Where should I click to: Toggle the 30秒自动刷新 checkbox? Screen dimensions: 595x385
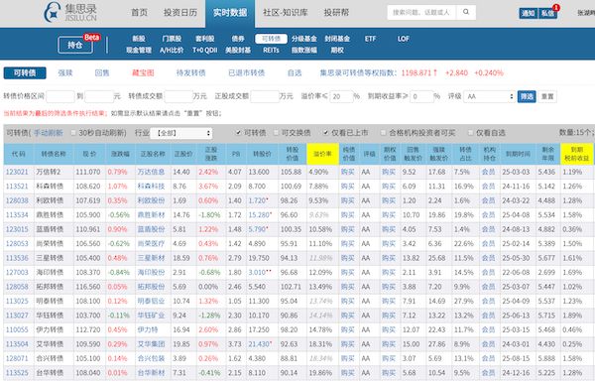(x=73, y=133)
